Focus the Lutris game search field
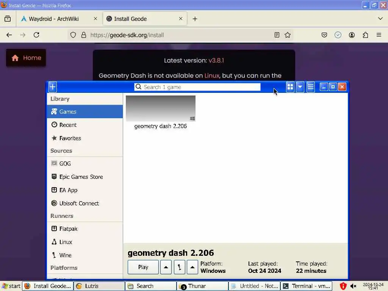Image resolution: width=388 pixels, height=291 pixels. [197, 87]
